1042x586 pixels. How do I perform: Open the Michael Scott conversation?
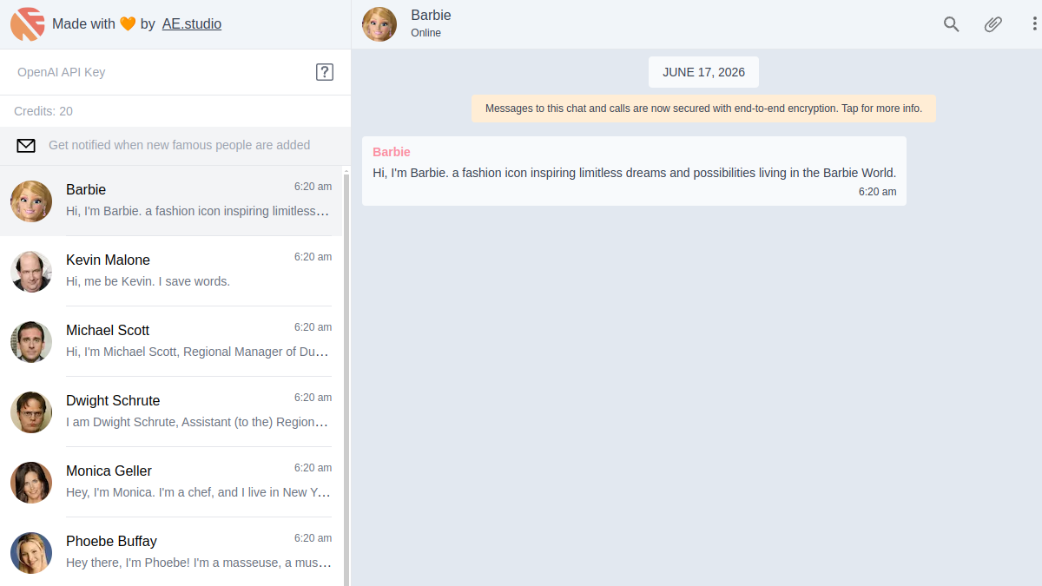pos(172,341)
